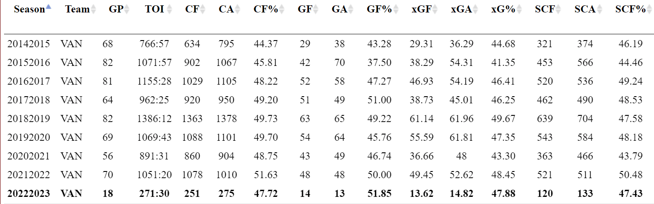Sort table by the GA column header

[339, 9]
